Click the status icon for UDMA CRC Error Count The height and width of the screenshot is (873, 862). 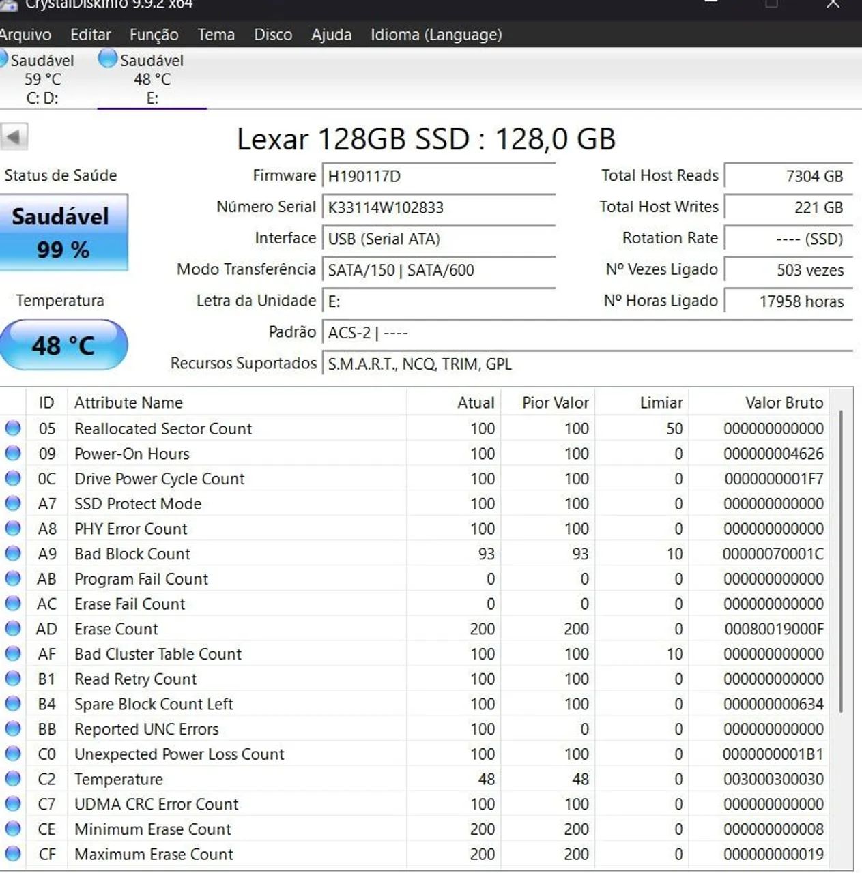(x=13, y=803)
